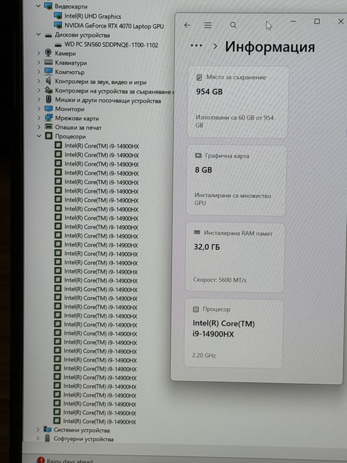Click the breadcrumb chevron before Информация

215,46
